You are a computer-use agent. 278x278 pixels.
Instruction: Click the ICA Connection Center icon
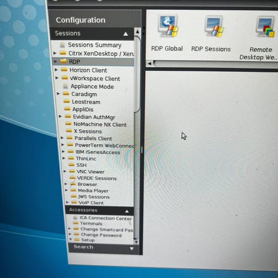click(x=75, y=218)
